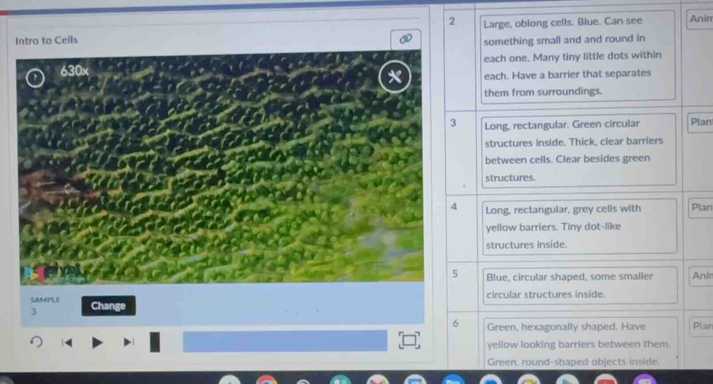Open the cell type field in row 4

701,207
